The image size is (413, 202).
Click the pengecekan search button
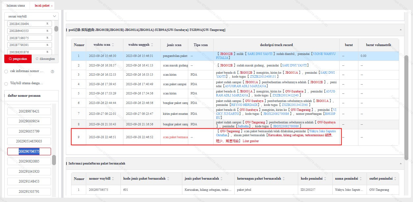click(x=18, y=59)
